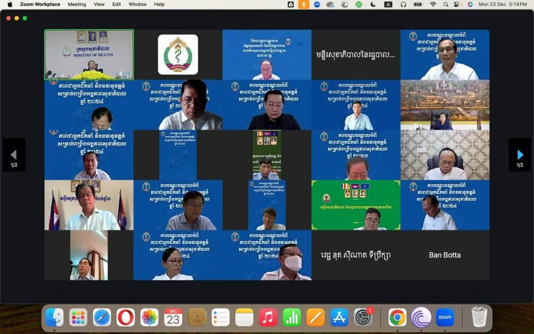Open Zoom app from the Dock
The width and height of the screenshot is (534, 334).
pos(445,318)
